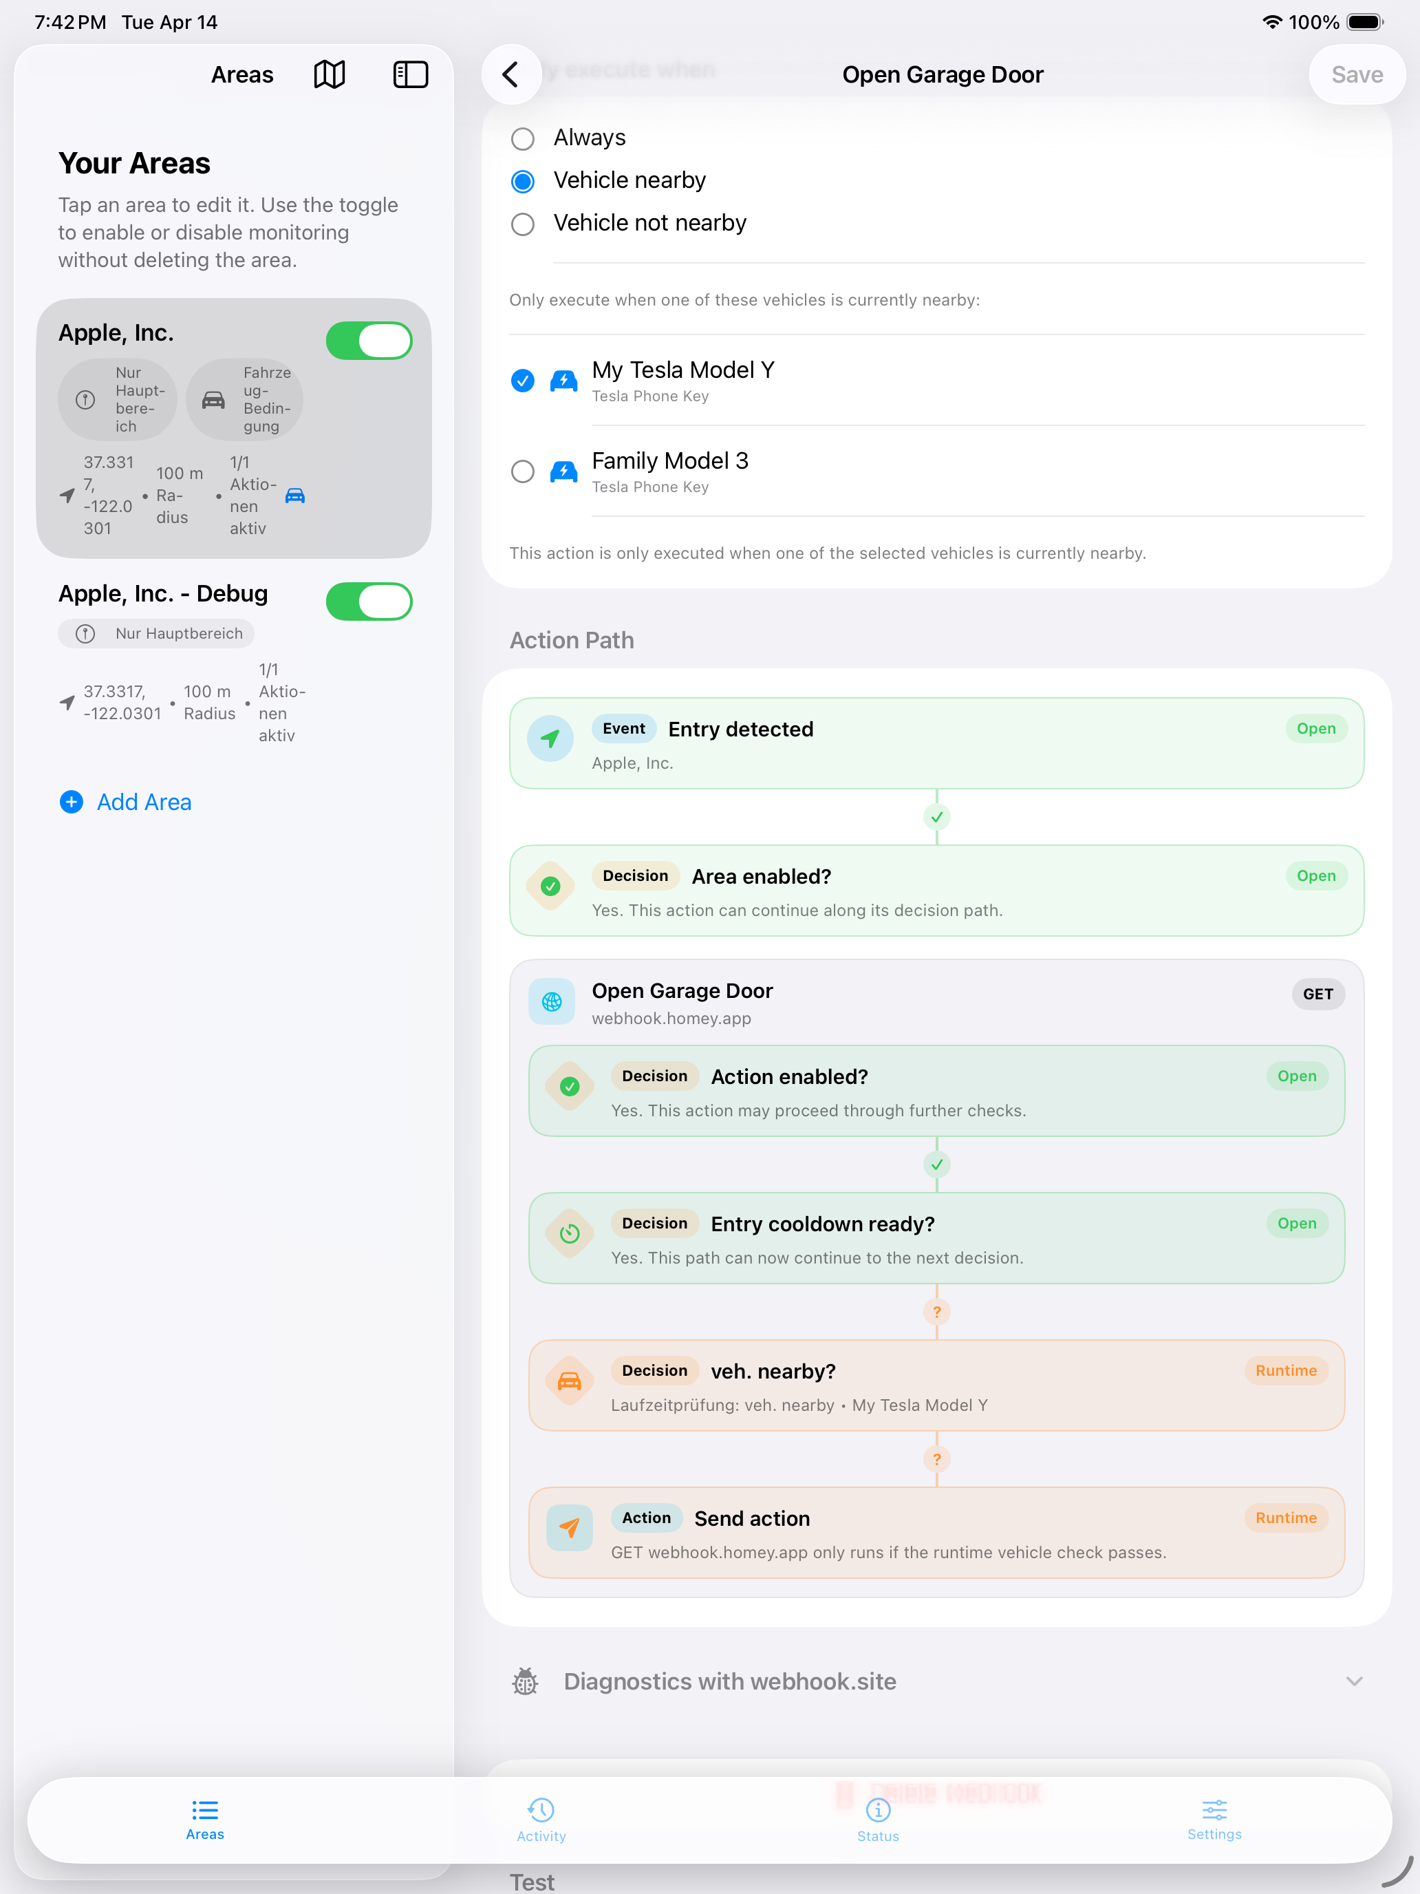Click the Open badge on Entry cooldown ready
Image resolution: width=1420 pixels, height=1894 pixels.
[x=1298, y=1224]
